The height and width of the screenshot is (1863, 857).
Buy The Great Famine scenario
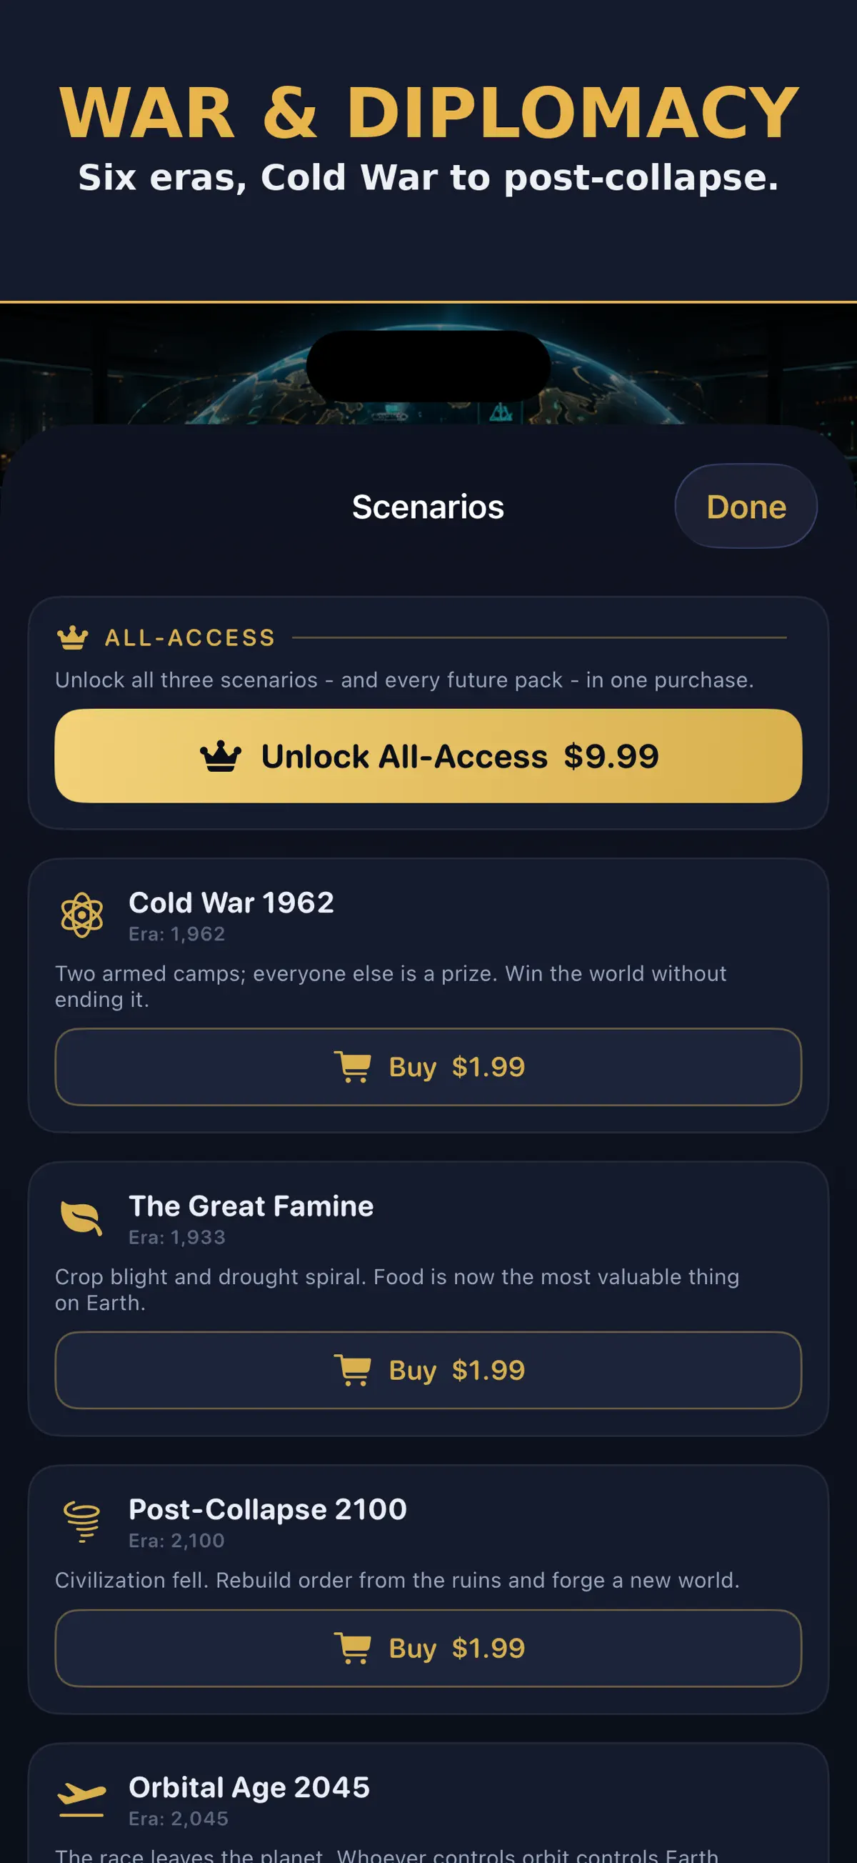click(x=428, y=1370)
